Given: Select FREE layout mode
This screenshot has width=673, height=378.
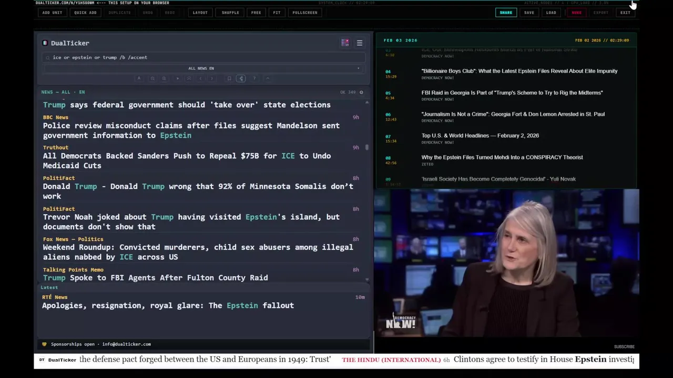Looking at the screenshot, I should 256,13.
